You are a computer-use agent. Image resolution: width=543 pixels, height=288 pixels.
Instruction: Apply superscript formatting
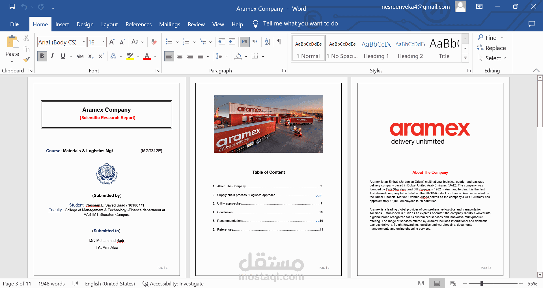[x=101, y=56]
